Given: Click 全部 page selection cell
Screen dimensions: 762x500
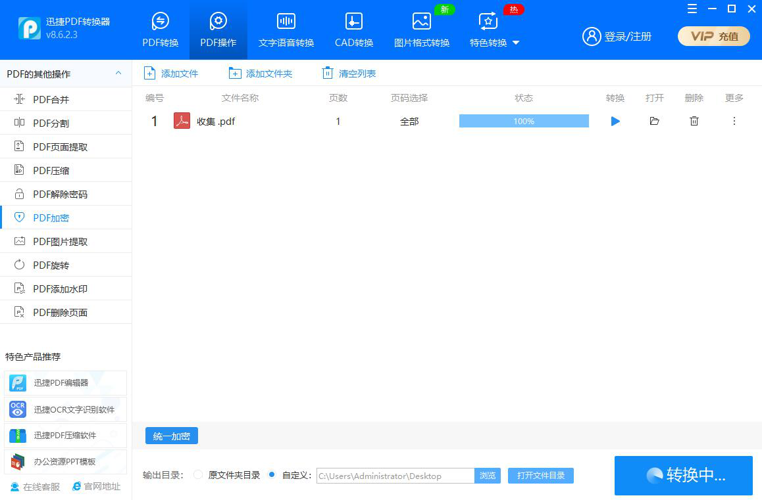Looking at the screenshot, I should (x=409, y=122).
